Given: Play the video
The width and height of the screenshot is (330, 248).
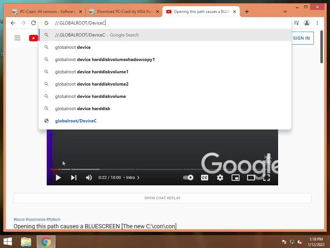Looking at the screenshot, I should tap(58, 178).
